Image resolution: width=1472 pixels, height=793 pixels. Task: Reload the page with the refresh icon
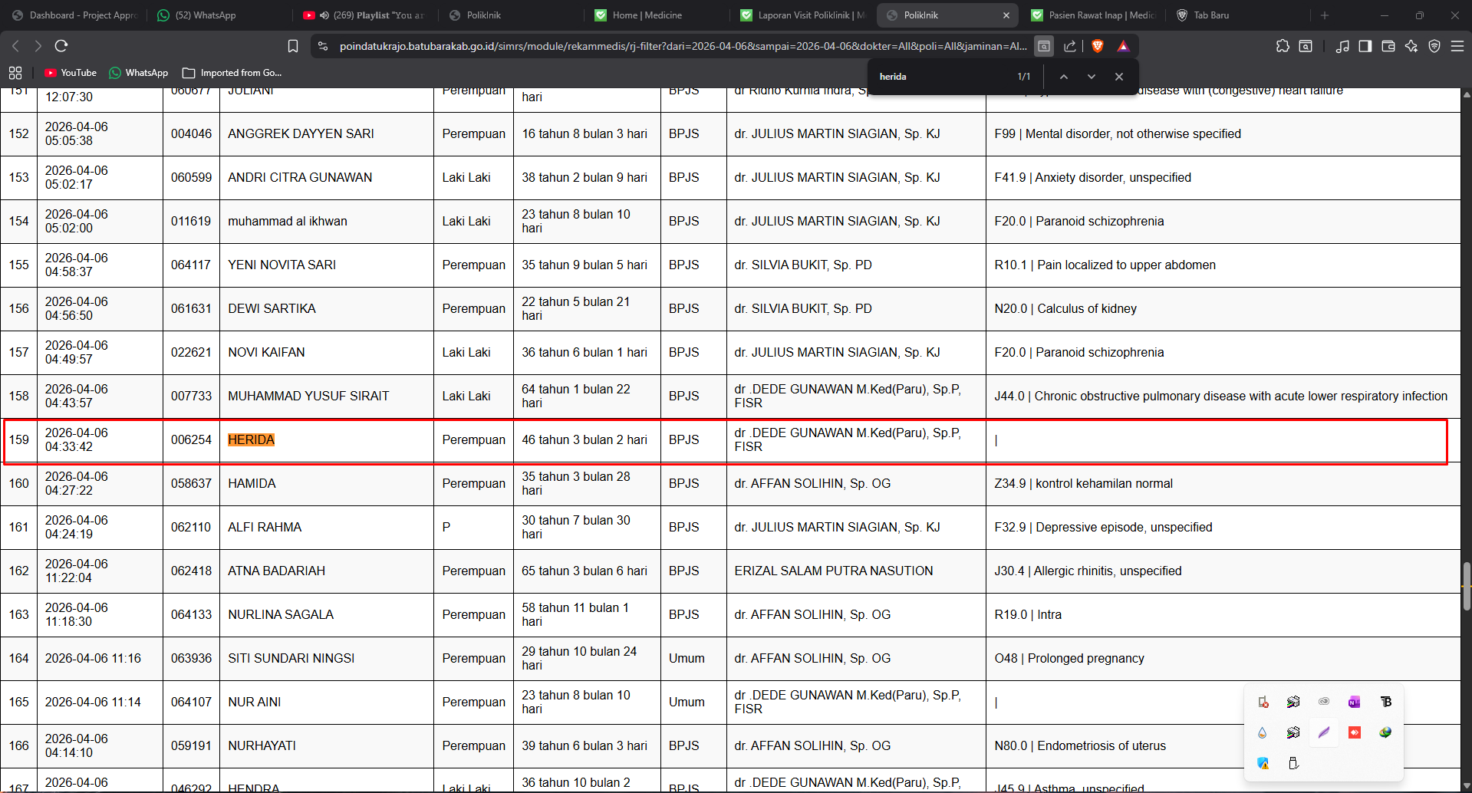point(61,46)
